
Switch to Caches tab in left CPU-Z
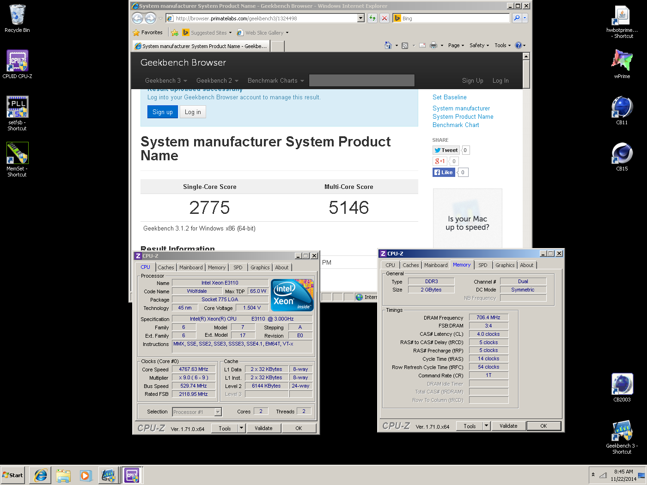pyautogui.click(x=166, y=267)
